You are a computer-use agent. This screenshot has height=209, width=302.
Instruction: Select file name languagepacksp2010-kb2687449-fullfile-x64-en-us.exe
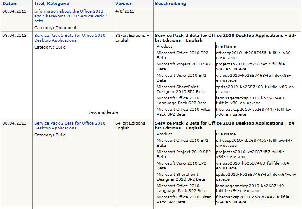pos(251,188)
